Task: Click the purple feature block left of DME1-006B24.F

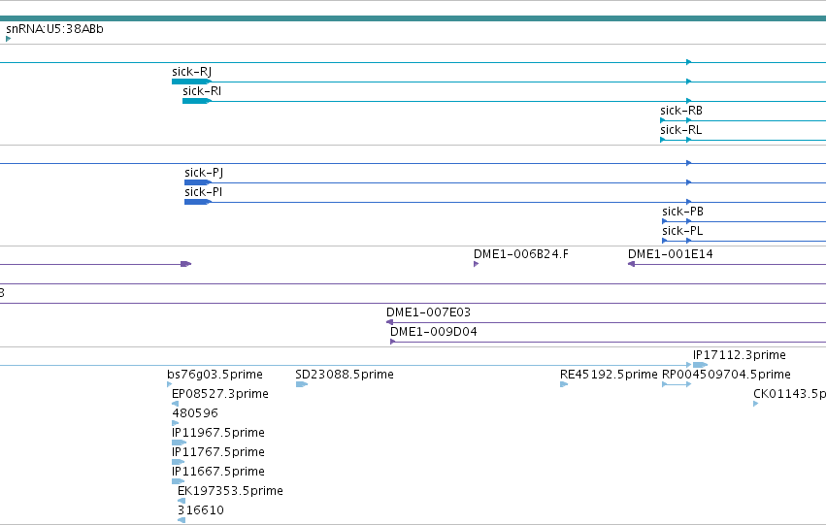Action: (x=186, y=264)
